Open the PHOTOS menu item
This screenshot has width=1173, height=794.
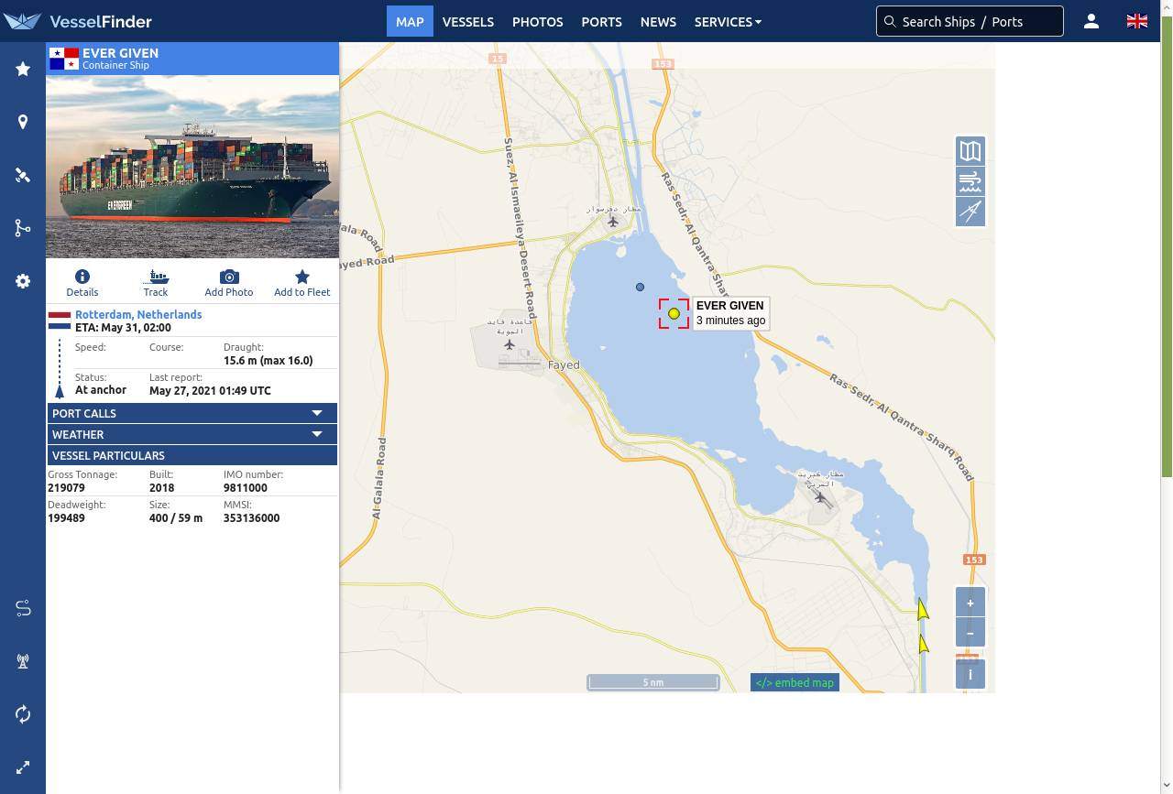(x=538, y=22)
